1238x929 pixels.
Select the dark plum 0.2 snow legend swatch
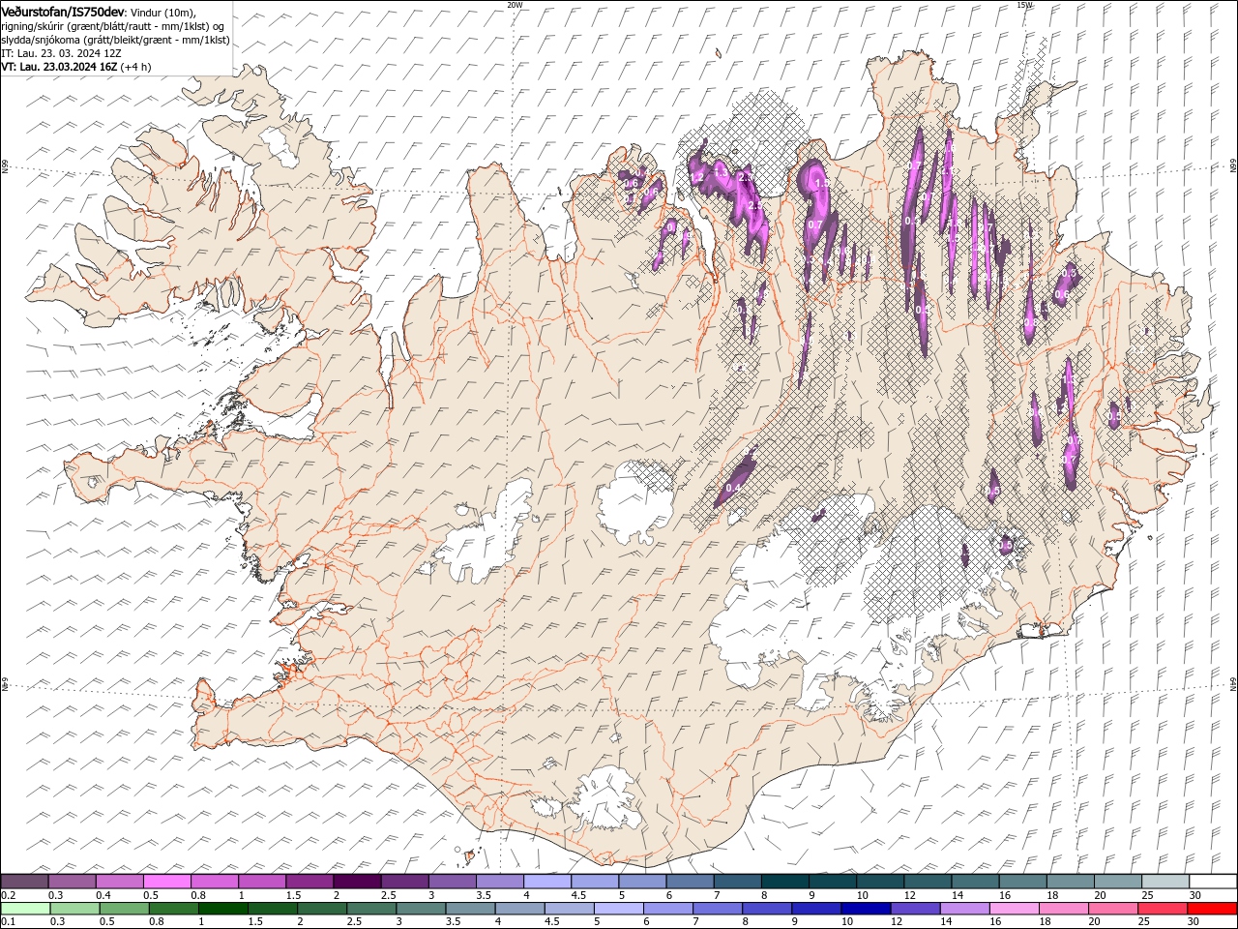pos(24,882)
